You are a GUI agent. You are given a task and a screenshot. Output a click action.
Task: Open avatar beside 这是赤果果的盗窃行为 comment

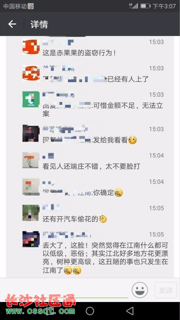pyautogui.click(x=31, y=47)
